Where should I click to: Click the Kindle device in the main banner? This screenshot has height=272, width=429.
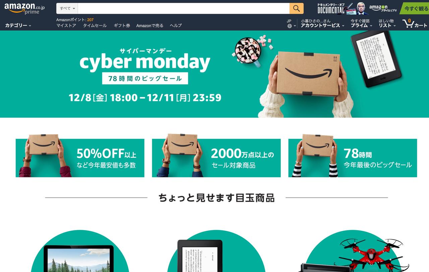point(376,59)
